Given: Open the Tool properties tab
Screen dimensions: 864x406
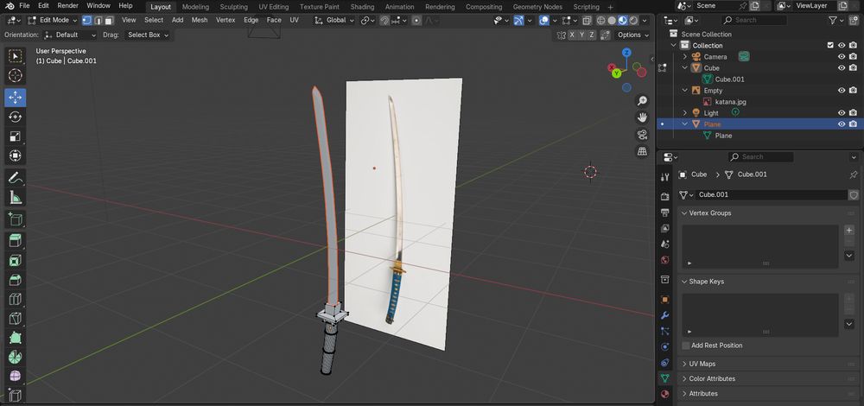Looking at the screenshot, I should point(665,177).
